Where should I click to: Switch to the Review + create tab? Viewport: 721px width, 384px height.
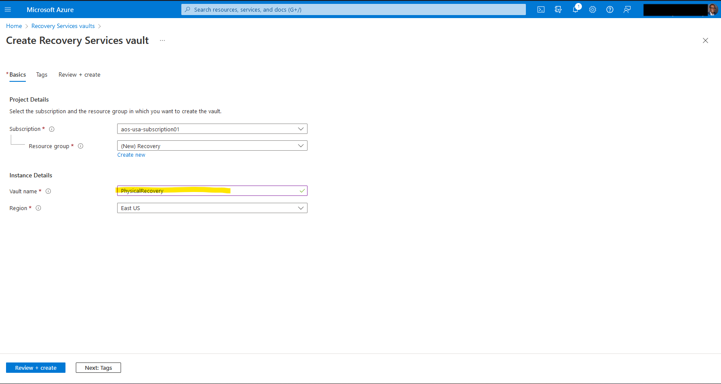(79, 75)
